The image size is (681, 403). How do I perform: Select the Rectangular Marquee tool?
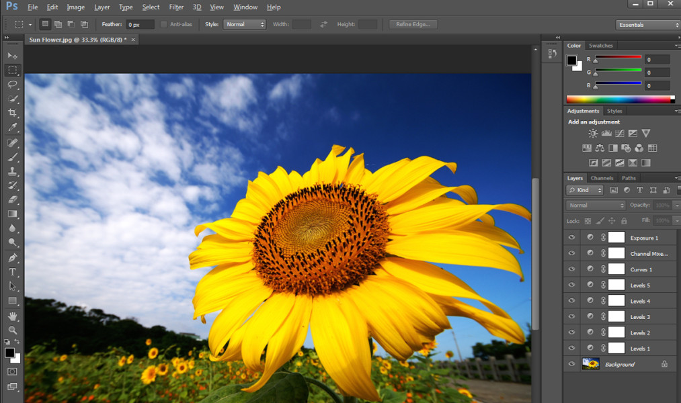click(12, 71)
